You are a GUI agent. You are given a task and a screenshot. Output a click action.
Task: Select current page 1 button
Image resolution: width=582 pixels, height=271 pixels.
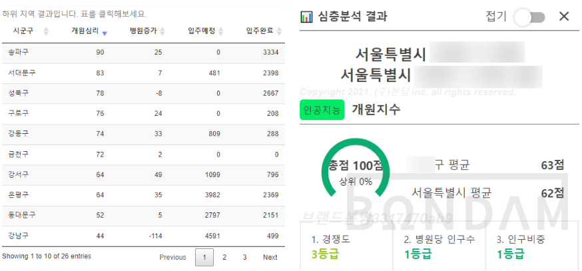tap(204, 257)
